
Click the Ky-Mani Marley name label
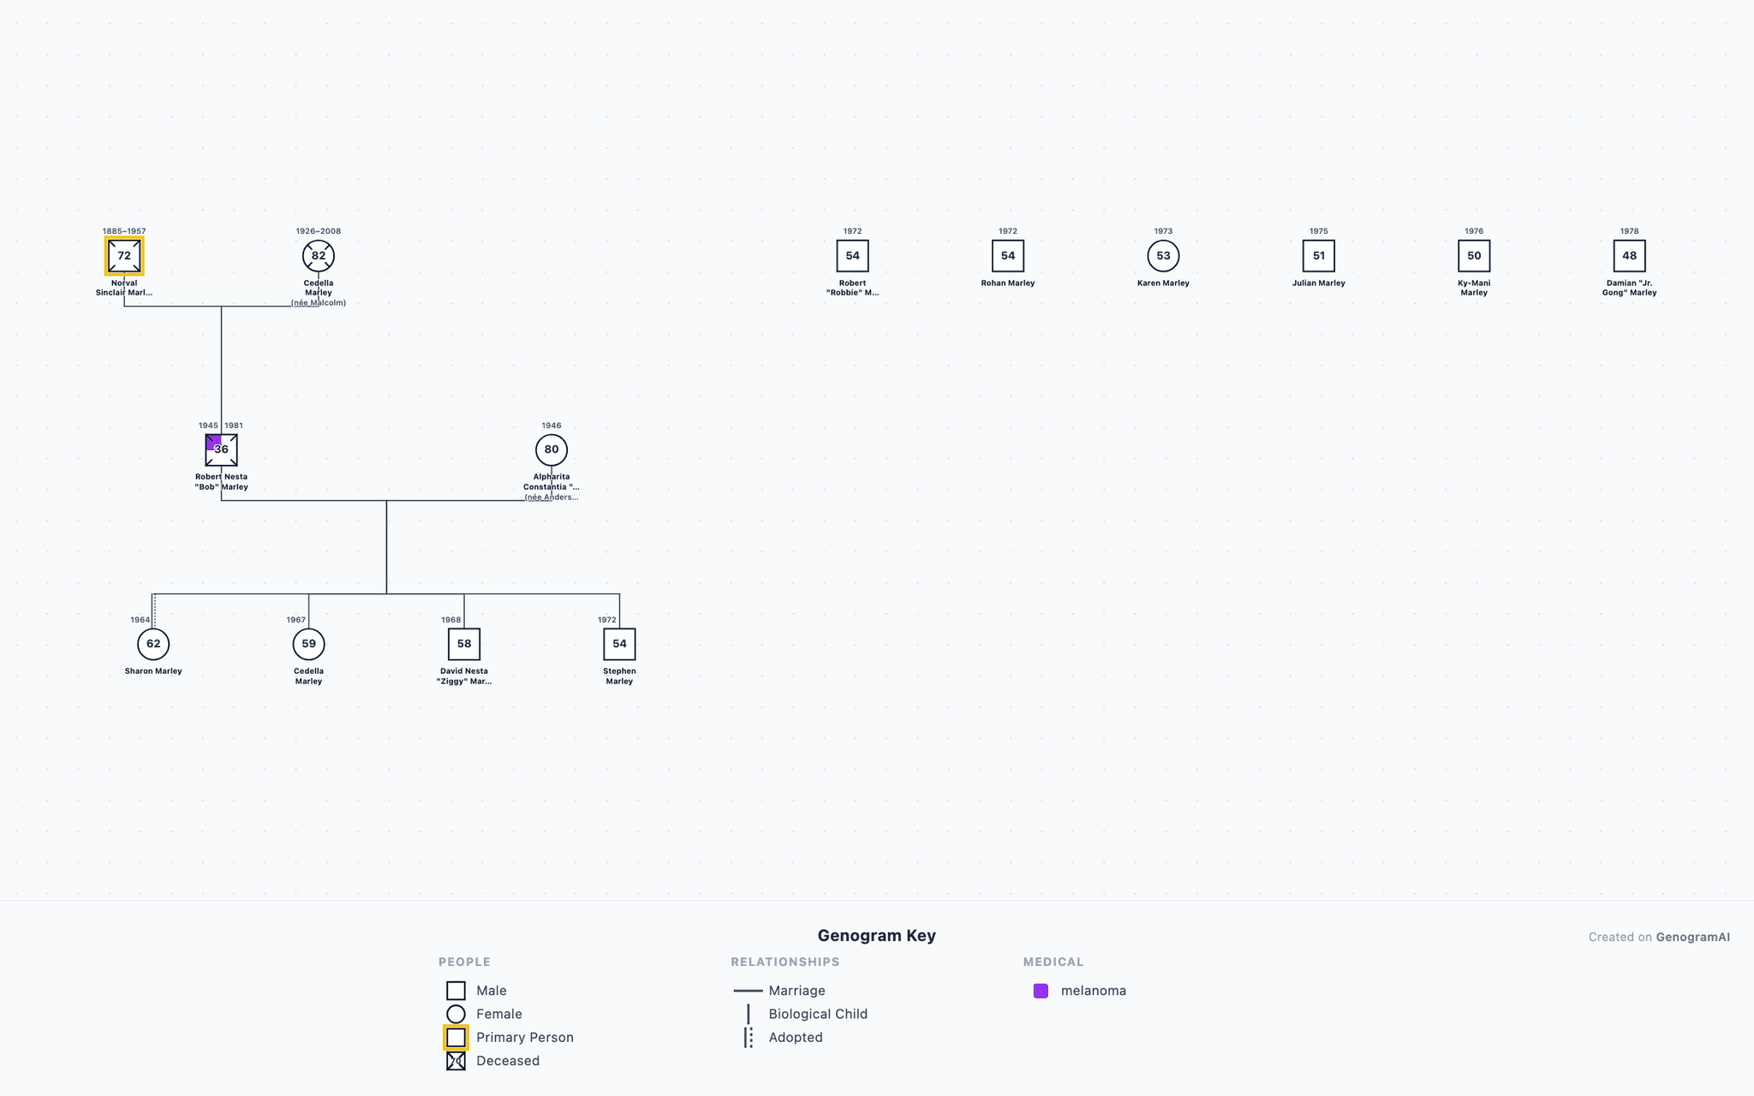pyautogui.click(x=1474, y=288)
